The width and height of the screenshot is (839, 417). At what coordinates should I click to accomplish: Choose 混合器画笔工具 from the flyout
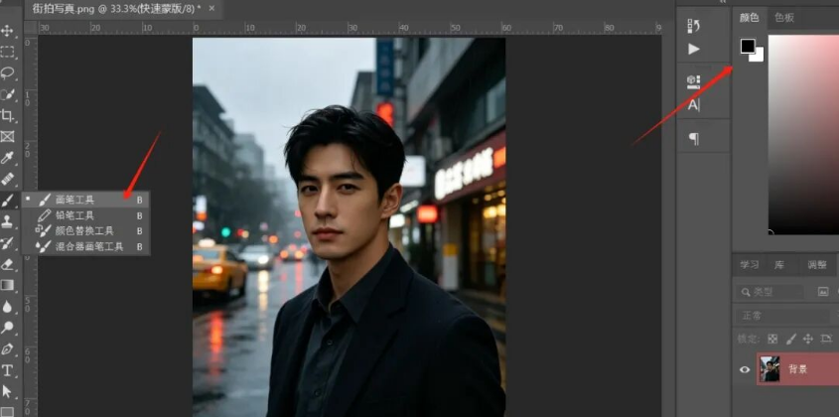click(85, 246)
